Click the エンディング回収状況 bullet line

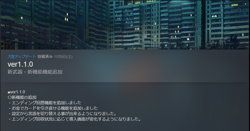pyautogui.click(x=75, y=119)
